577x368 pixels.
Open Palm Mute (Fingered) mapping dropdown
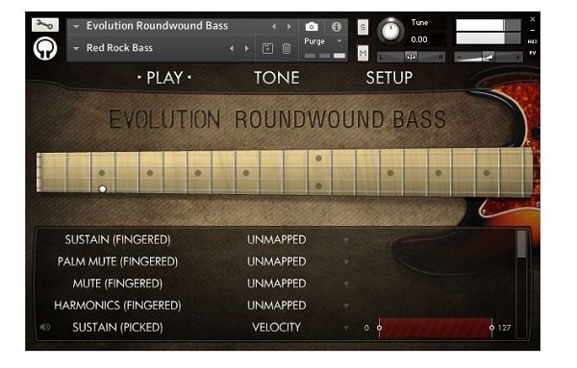[x=346, y=262]
